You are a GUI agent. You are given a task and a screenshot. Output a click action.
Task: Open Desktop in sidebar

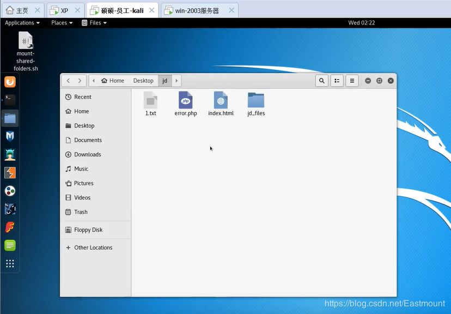pyautogui.click(x=95, y=126)
